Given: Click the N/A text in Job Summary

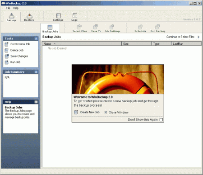Looking at the screenshot, I should pyautogui.click(x=7, y=77).
